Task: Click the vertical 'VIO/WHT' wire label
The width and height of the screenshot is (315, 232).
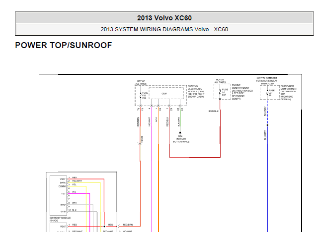Action: pyautogui.click(x=149, y=122)
